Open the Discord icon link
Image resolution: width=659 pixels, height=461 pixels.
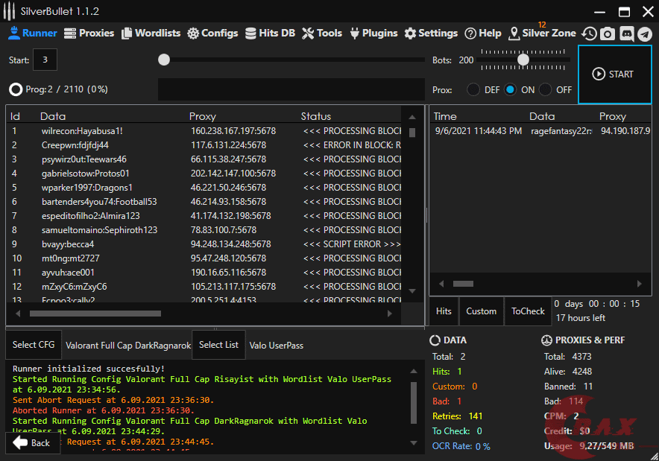pyautogui.click(x=626, y=34)
